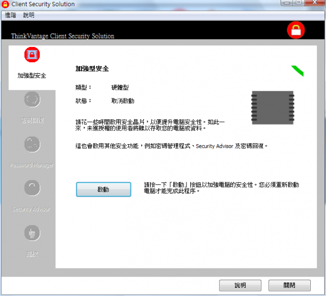The height and width of the screenshot is (296, 326).
Task: Click the Password Manager sidebar label
Action: tap(32, 165)
